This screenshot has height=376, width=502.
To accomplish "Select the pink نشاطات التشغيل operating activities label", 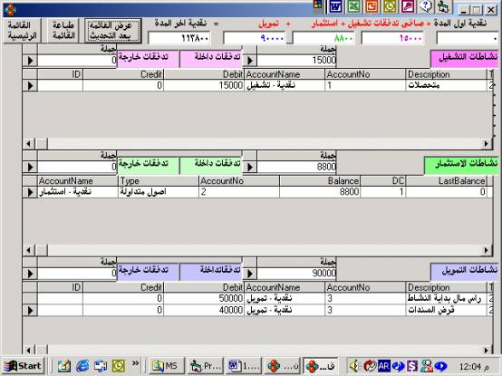I will coord(465,58).
